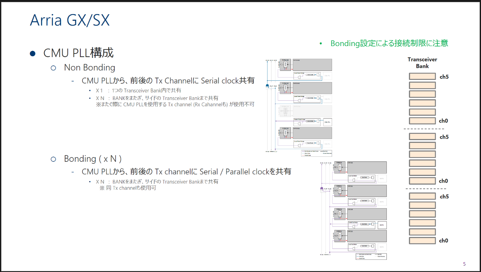Click the filled bullet before CMU PLL構成

point(33,54)
